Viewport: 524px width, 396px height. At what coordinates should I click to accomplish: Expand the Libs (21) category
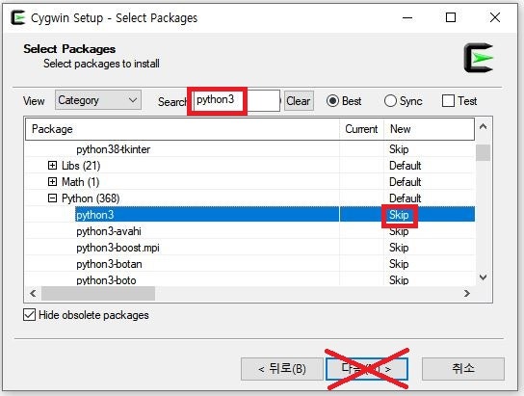click(52, 166)
